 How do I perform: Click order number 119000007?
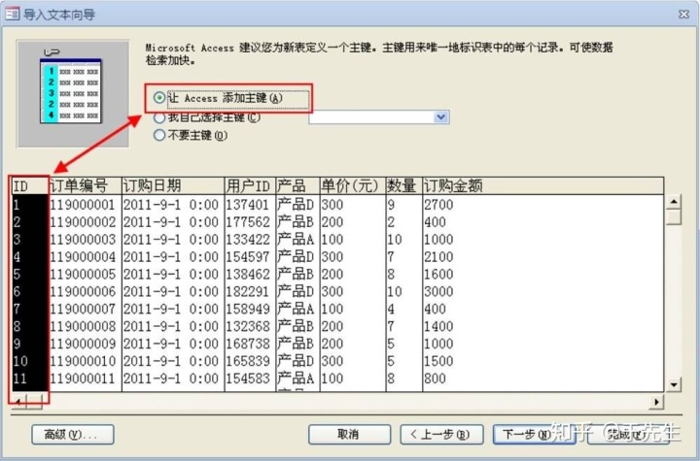[83, 309]
